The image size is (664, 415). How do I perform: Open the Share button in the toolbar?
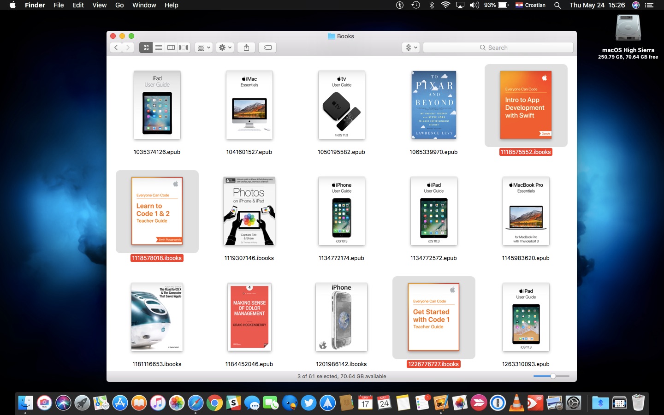[x=246, y=47]
